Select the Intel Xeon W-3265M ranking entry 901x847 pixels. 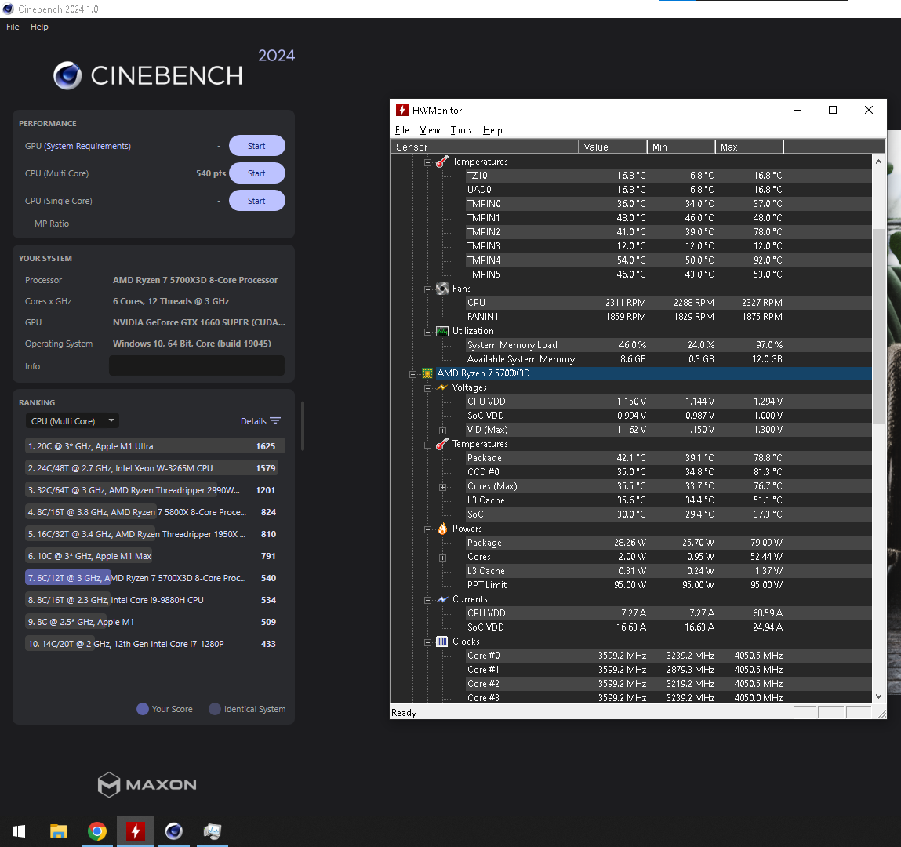click(155, 468)
